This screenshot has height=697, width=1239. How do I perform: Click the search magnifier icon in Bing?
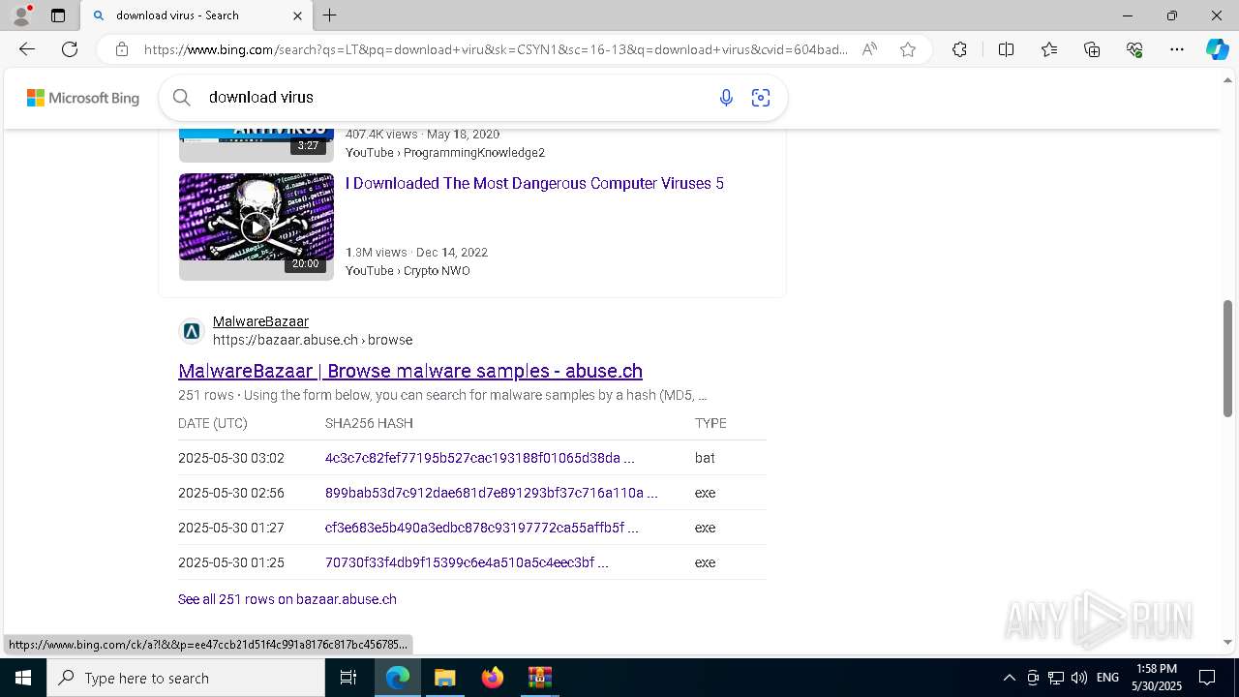coord(181,97)
